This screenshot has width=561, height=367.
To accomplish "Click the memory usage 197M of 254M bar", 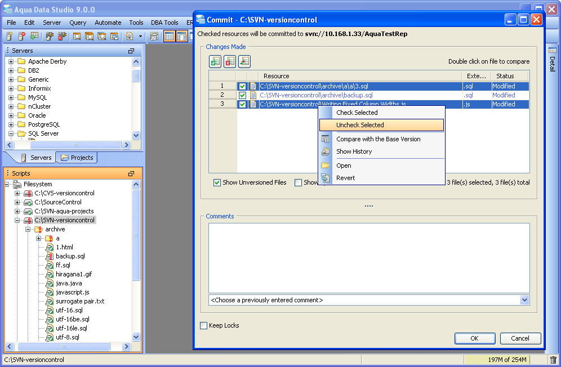I will (497, 360).
